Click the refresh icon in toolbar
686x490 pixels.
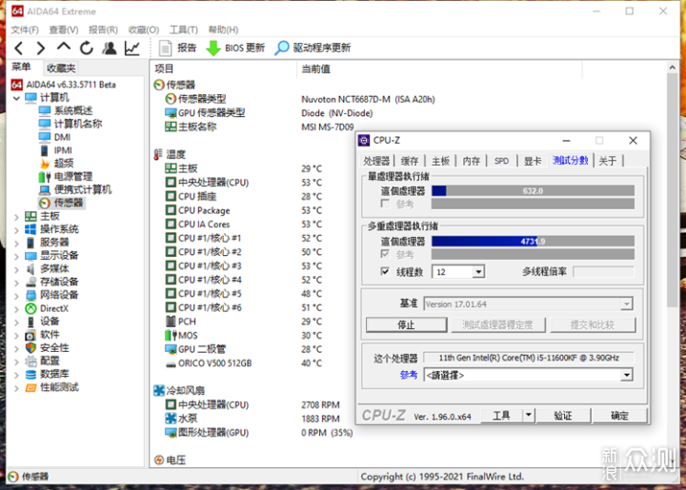pyautogui.click(x=87, y=48)
